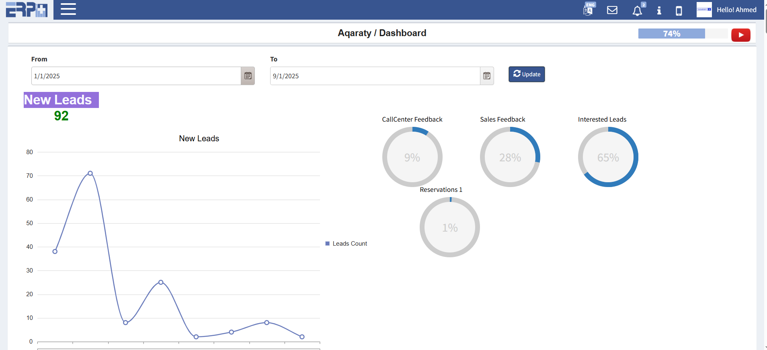Screen dimensions: 767x350
Task: Open the From date calendar picker
Action: tap(248, 76)
